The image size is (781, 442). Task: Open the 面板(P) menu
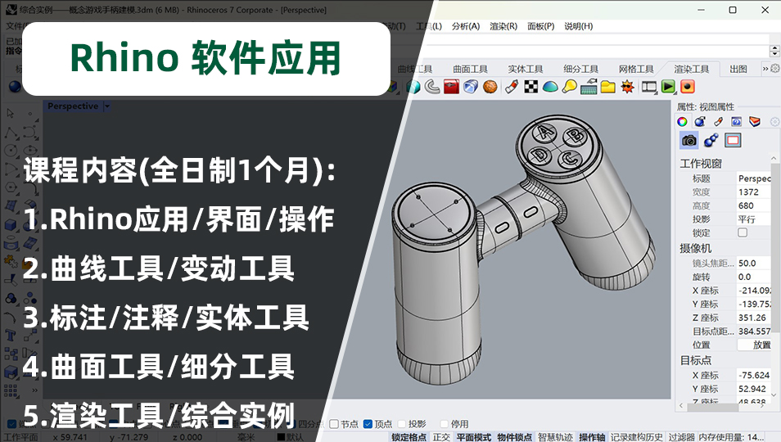click(x=541, y=26)
